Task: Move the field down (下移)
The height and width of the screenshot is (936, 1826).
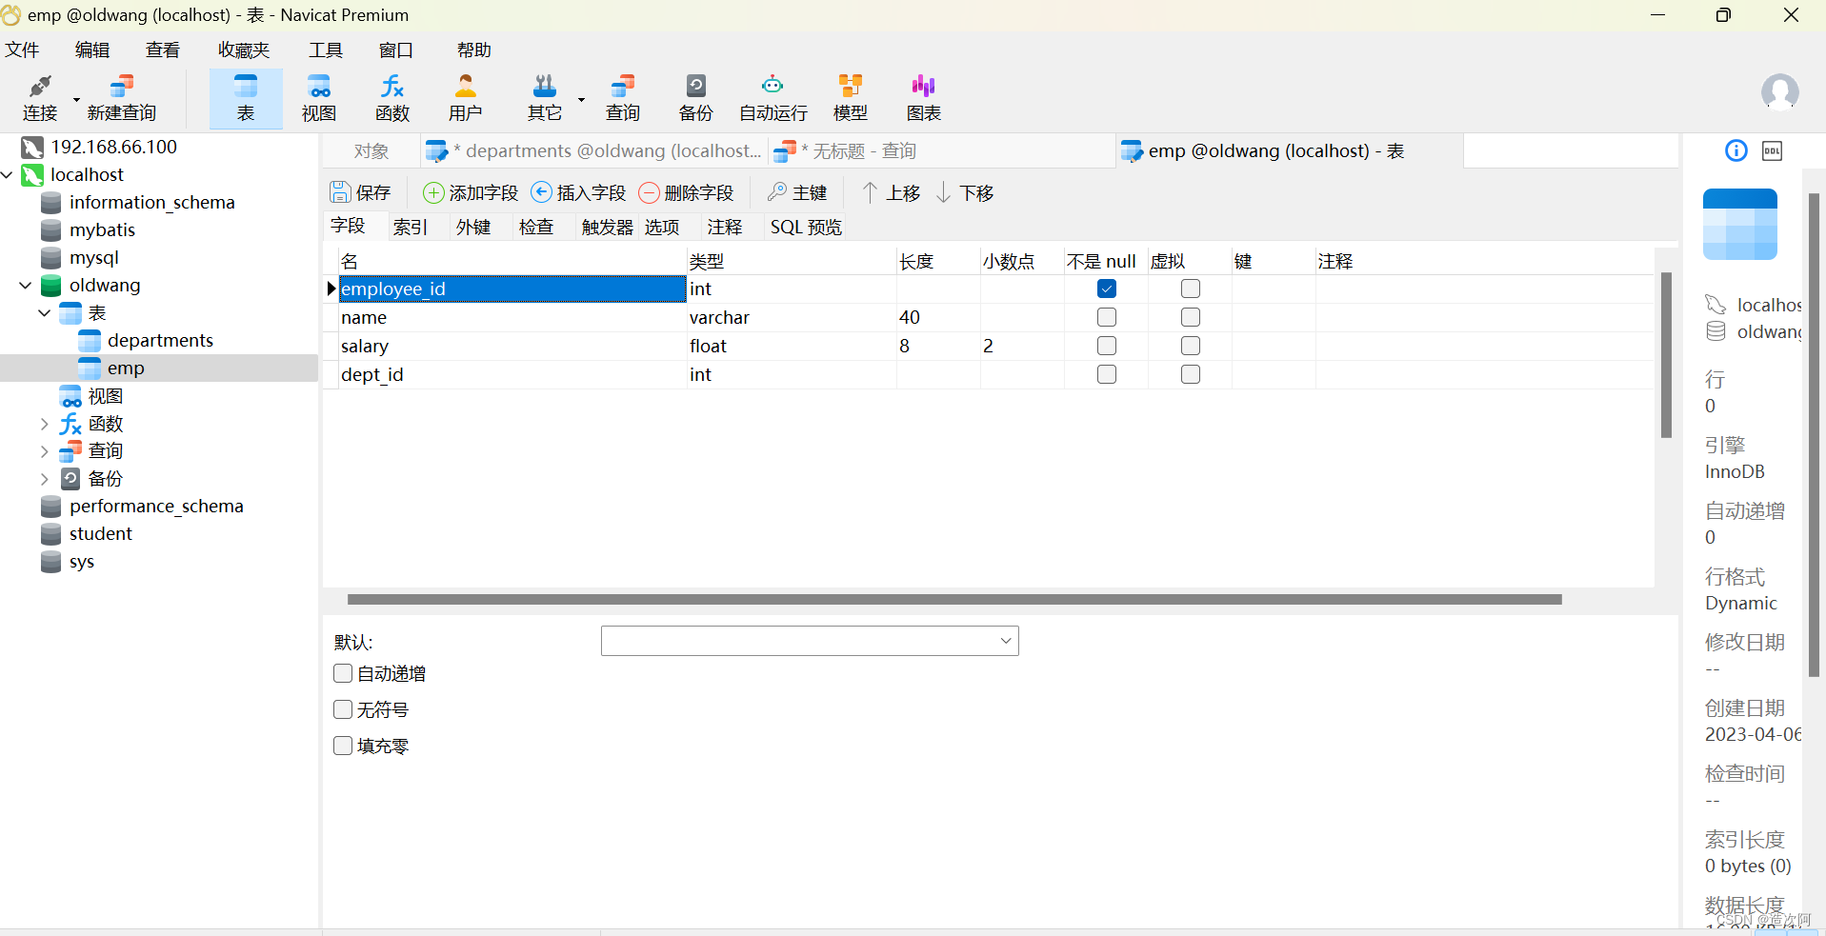Action: (x=965, y=192)
